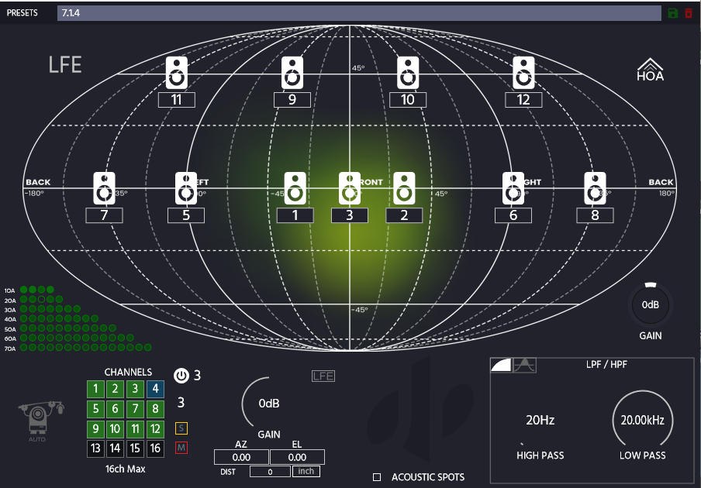701x488 pixels.
Task: Select channel 6 in the channels grid
Action: (116, 409)
